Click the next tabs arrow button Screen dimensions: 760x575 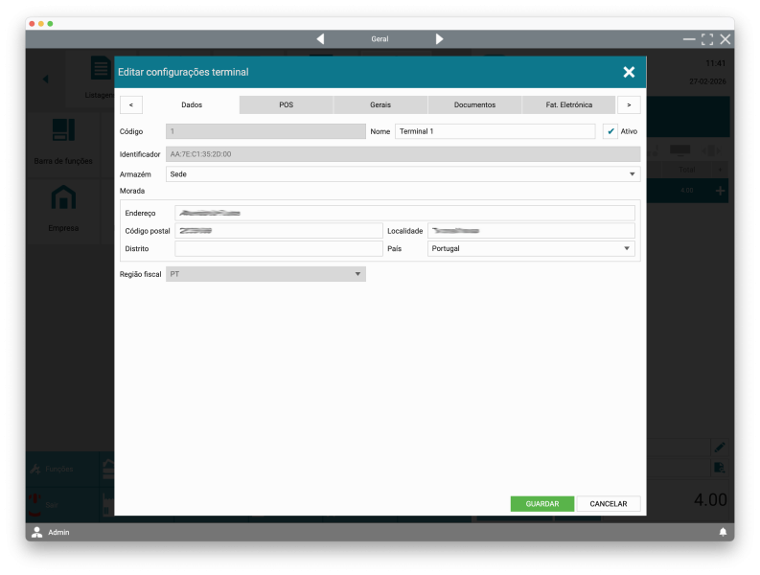click(x=629, y=104)
